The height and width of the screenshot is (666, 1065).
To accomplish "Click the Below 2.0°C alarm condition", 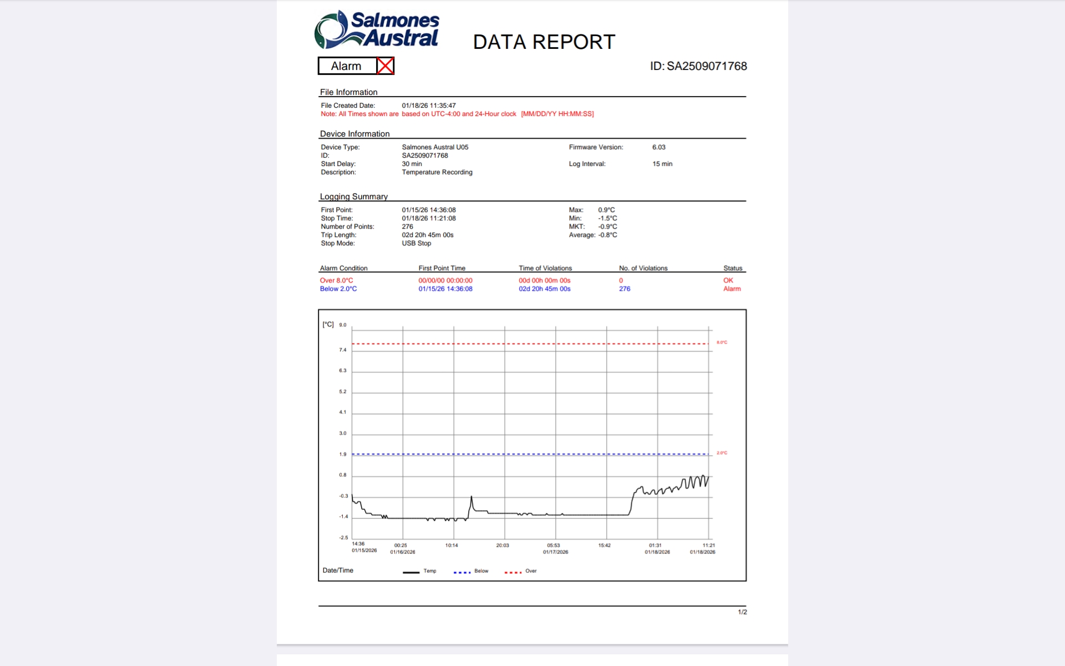I will 338,289.
